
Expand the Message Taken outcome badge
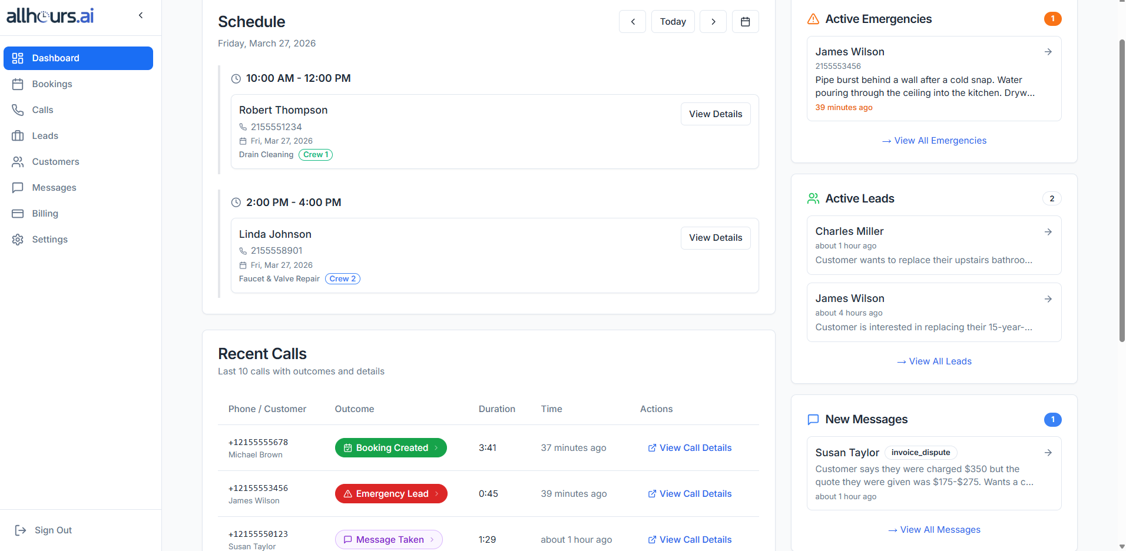click(388, 539)
